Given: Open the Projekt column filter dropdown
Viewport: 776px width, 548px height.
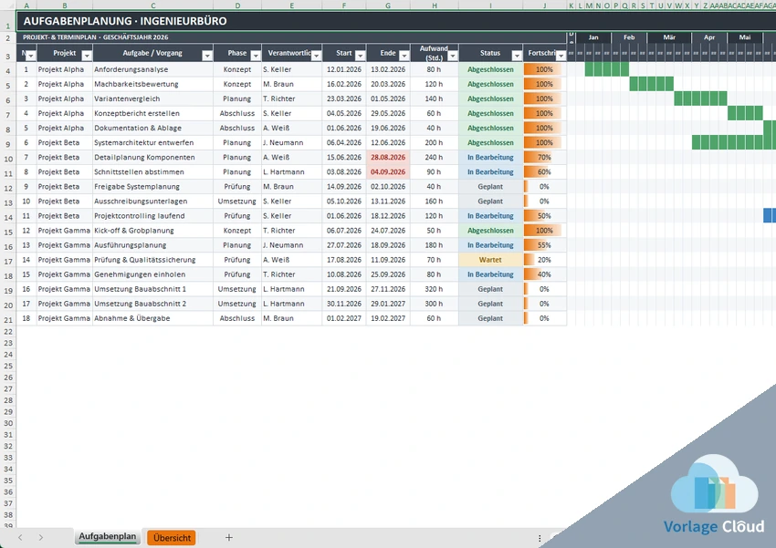Looking at the screenshot, I should tap(87, 56).
